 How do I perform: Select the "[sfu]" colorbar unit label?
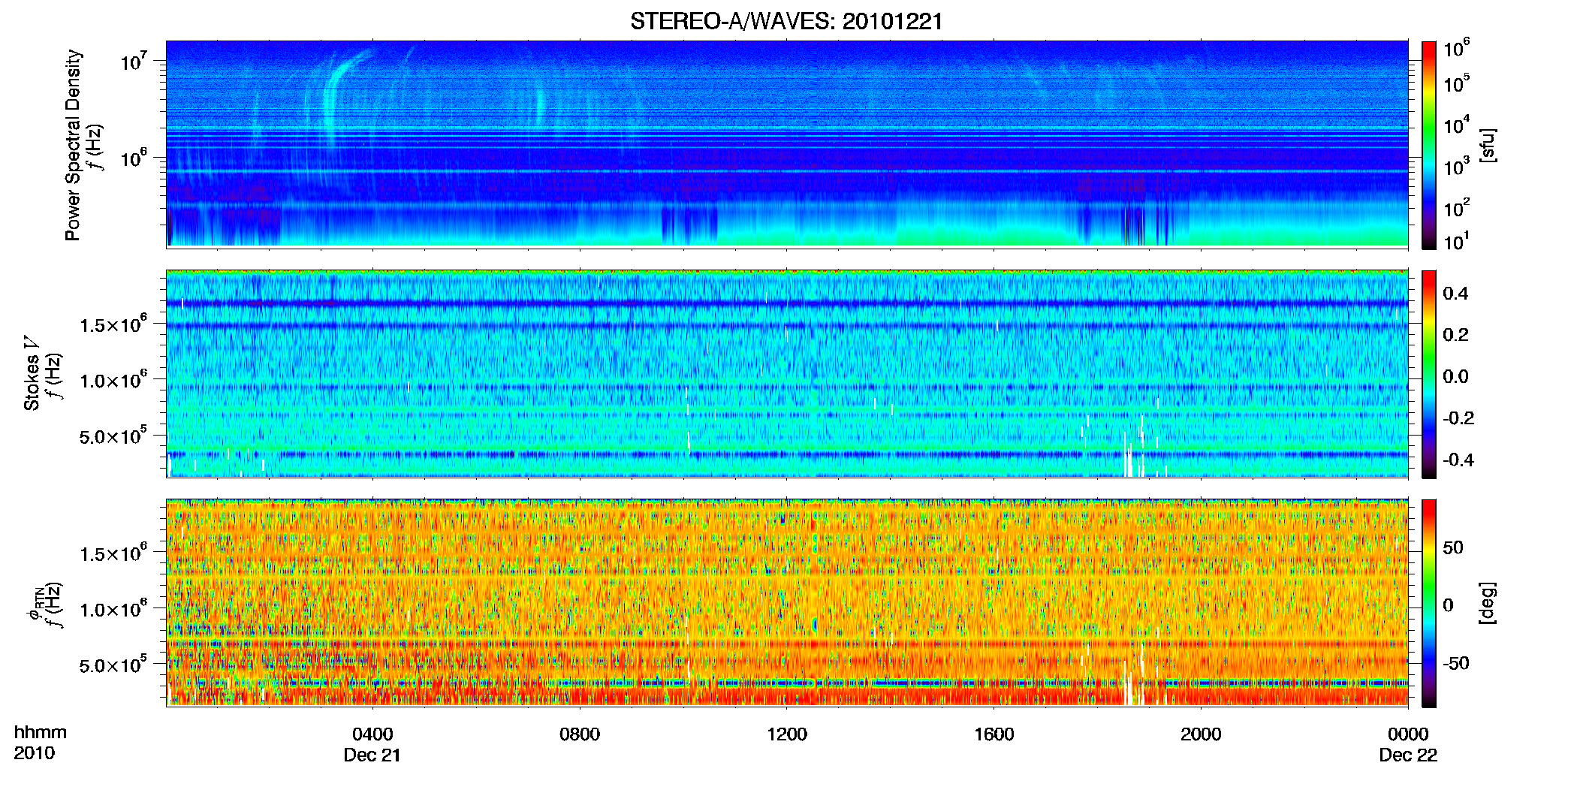click(x=1488, y=145)
